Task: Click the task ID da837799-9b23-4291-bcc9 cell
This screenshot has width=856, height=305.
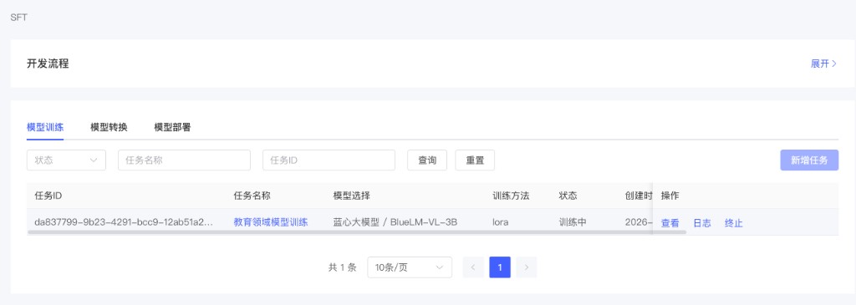Action: [124, 222]
